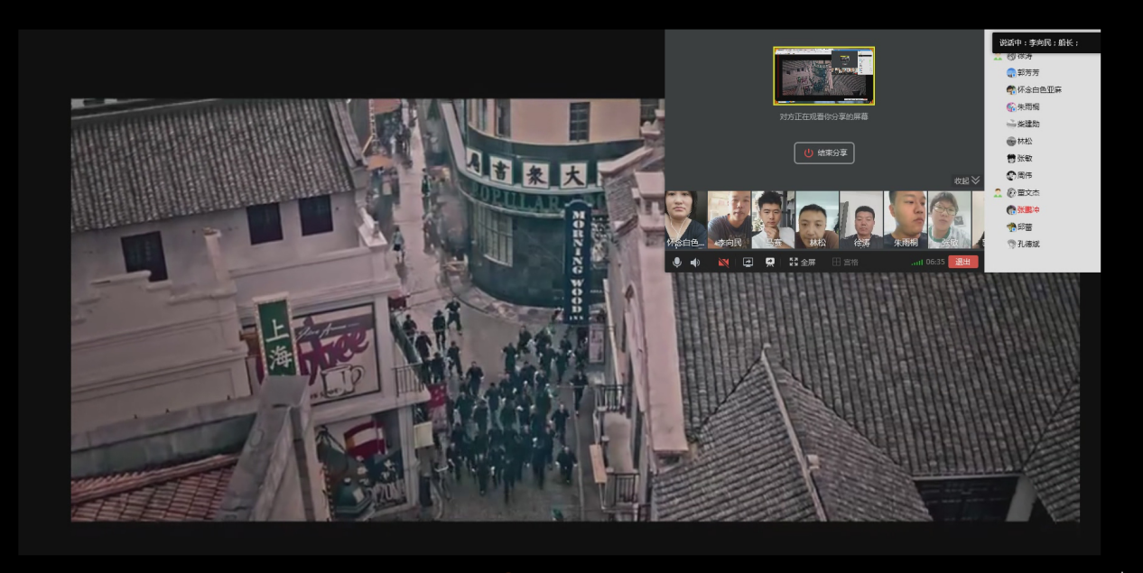Switch to 宫格 grid layout
Viewport: 1143px width, 573px height.
click(x=845, y=263)
